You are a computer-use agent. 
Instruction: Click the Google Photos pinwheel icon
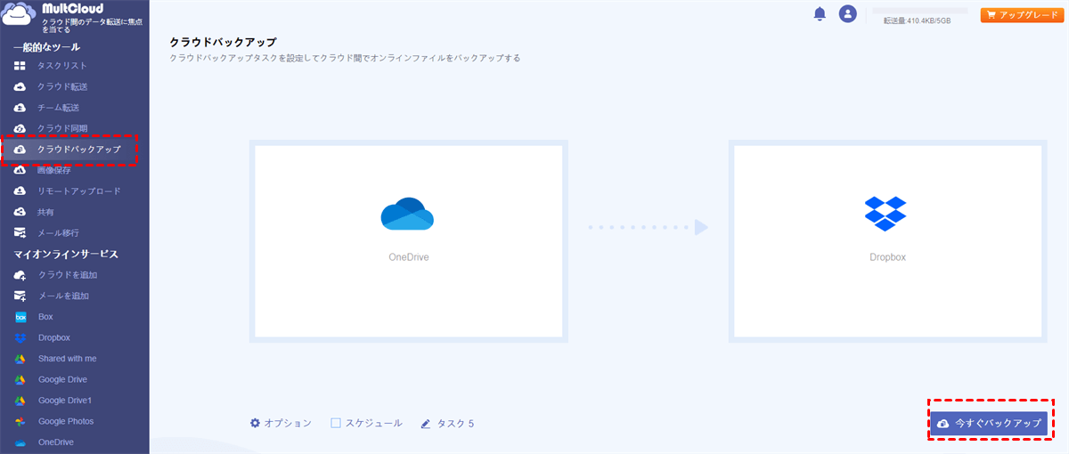(20, 421)
